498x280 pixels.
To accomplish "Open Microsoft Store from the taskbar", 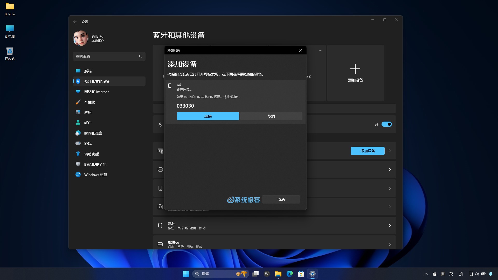I will pos(301,274).
